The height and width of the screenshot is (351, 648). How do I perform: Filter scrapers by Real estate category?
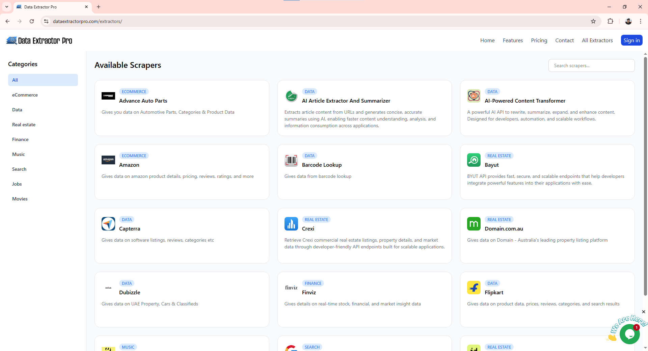[x=24, y=125]
